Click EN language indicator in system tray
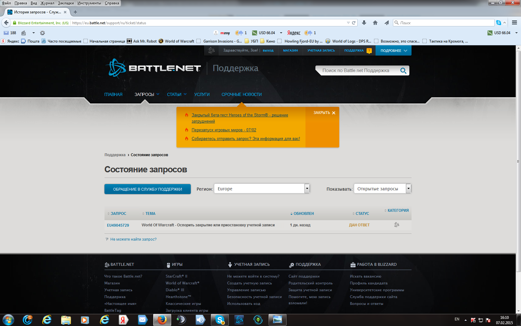The width and height of the screenshot is (521, 326). (x=457, y=319)
